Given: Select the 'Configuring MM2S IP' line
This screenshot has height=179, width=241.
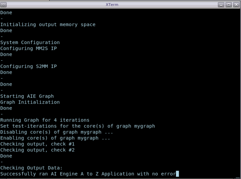Looking at the screenshot, I should click(28, 48).
